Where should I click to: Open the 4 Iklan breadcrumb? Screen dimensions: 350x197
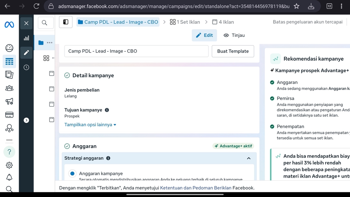(223, 22)
